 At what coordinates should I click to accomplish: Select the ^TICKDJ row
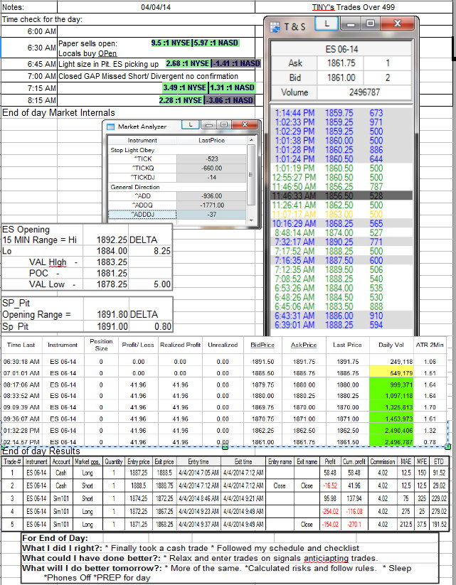[x=177, y=177]
